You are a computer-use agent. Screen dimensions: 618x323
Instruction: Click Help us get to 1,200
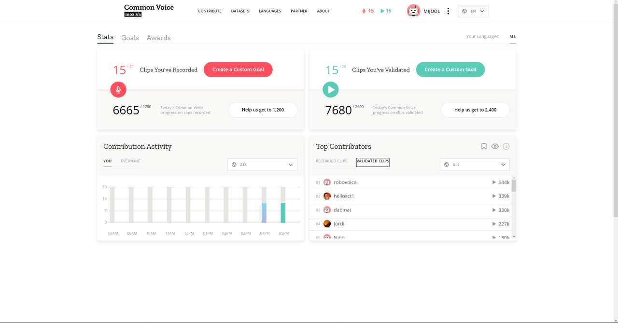[263, 110]
